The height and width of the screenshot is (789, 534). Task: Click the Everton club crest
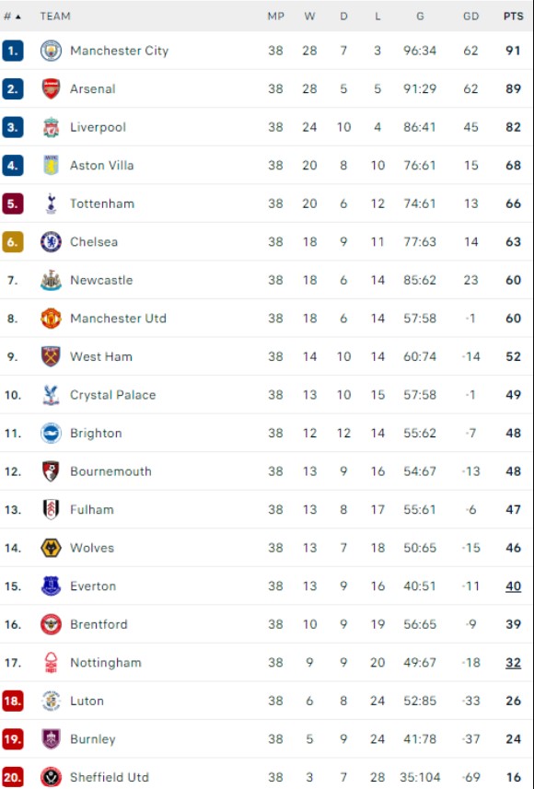pos(51,586)
